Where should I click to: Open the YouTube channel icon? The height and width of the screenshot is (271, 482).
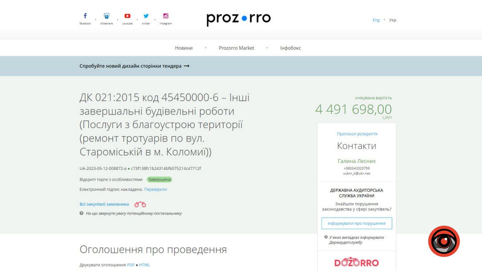click(127, 16)
